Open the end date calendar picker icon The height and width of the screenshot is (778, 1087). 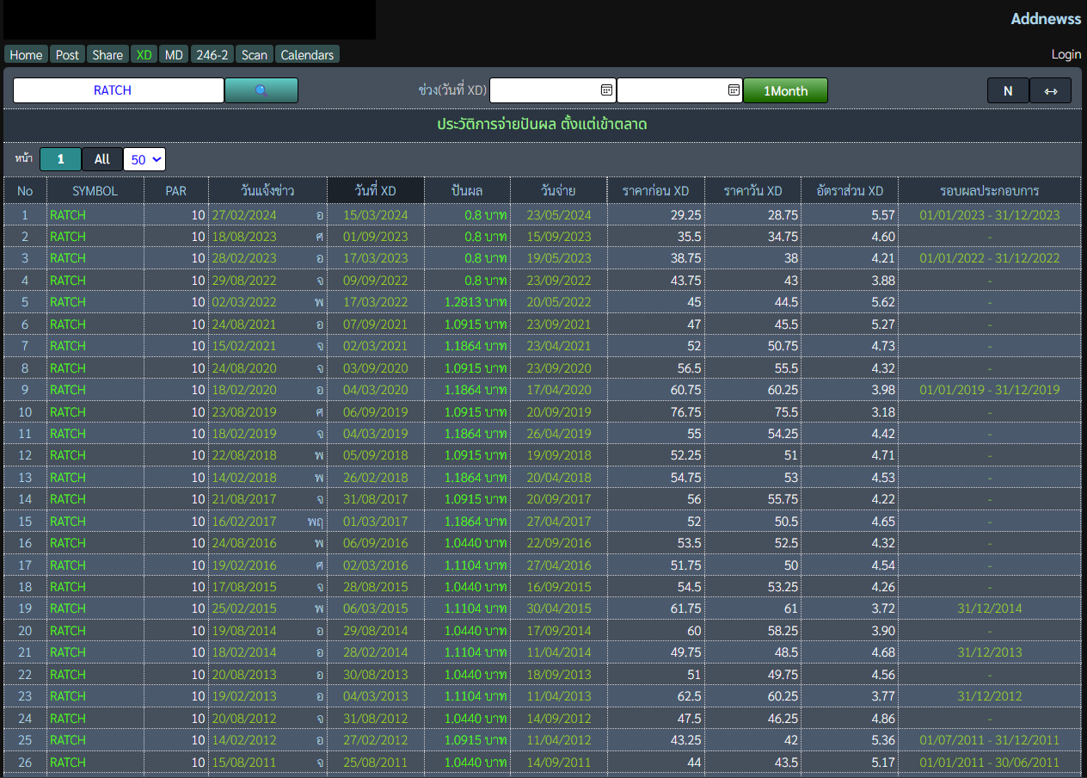coord(734,90)
